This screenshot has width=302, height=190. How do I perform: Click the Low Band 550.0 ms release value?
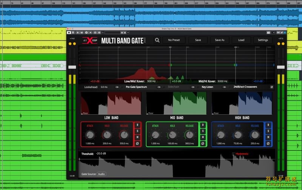tap(124, 144)
